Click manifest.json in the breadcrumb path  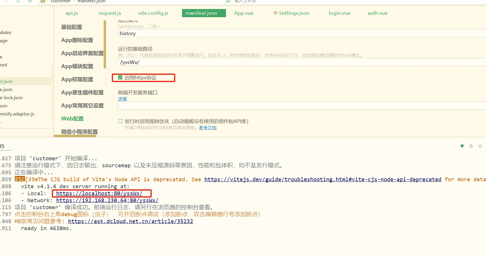[91, 1]
